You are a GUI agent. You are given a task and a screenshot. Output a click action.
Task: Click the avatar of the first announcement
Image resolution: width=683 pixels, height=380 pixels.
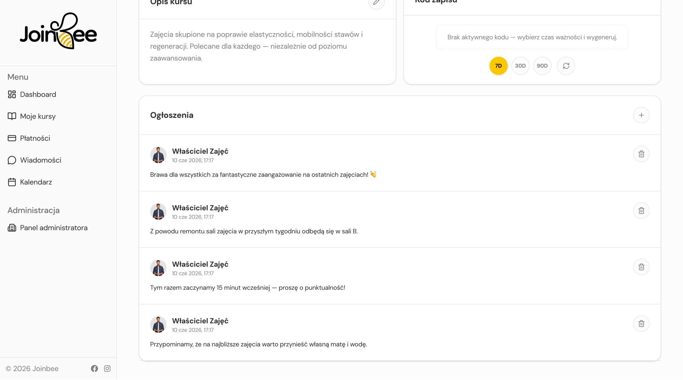(x=158, y=155)
